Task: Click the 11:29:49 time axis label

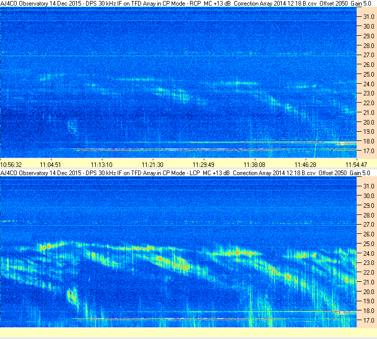Action: coord(203,165)
